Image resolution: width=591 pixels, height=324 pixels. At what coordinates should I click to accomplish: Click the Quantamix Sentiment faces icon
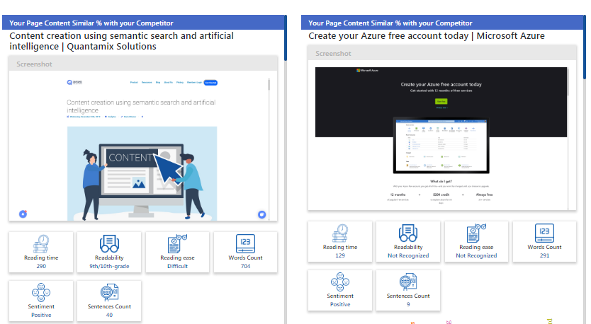(x=41, y=292)
